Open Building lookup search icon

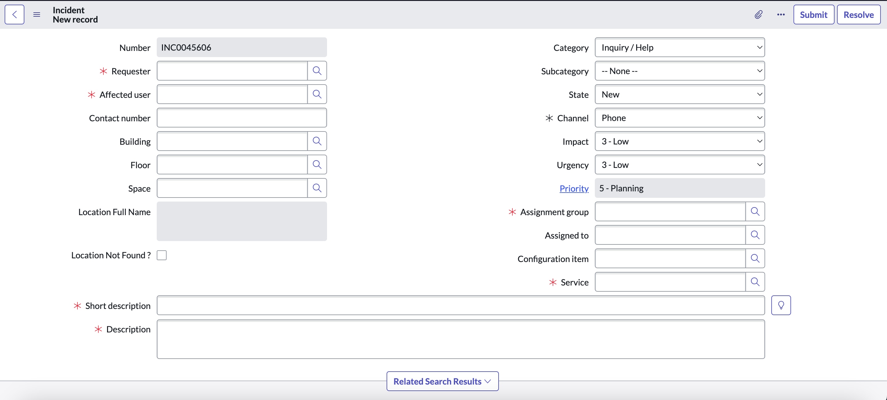pos(317,141)
